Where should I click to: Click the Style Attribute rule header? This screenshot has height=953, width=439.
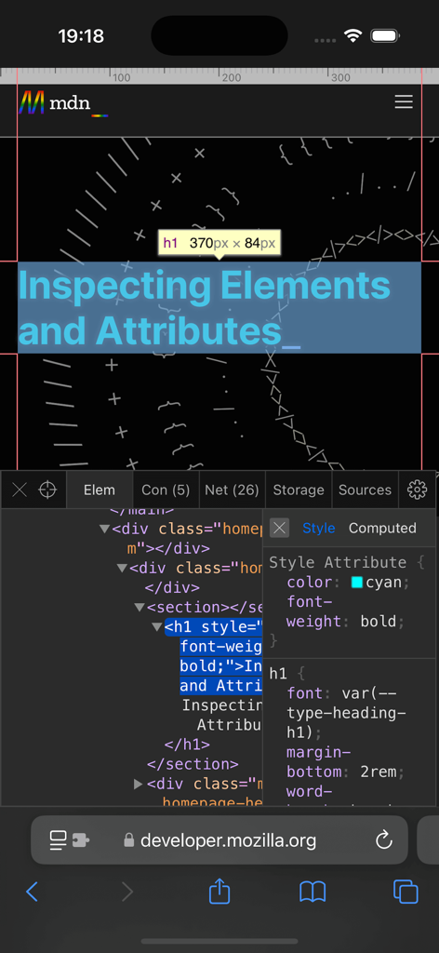click(x=338, y=562)
